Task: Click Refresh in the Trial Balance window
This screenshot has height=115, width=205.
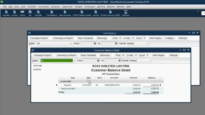Action: point(183,38)
